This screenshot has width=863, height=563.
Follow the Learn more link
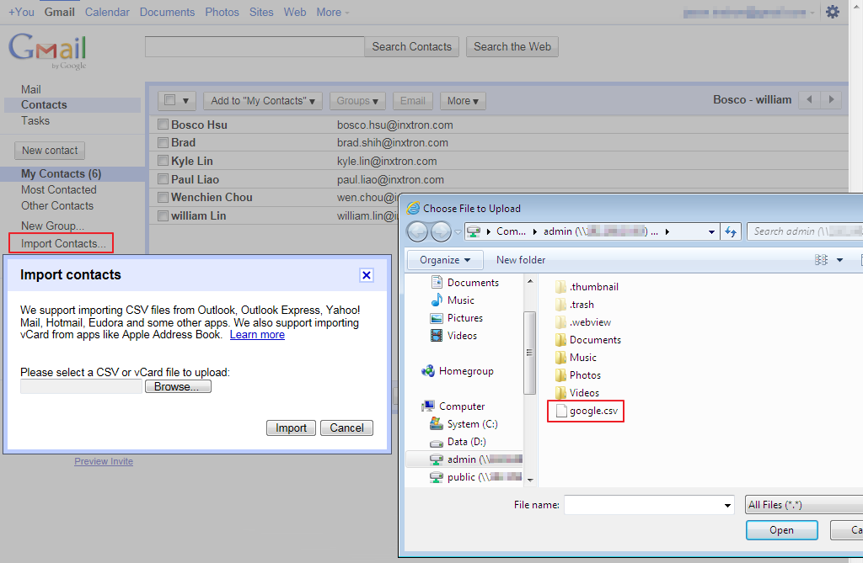click(x=257, y=335)
